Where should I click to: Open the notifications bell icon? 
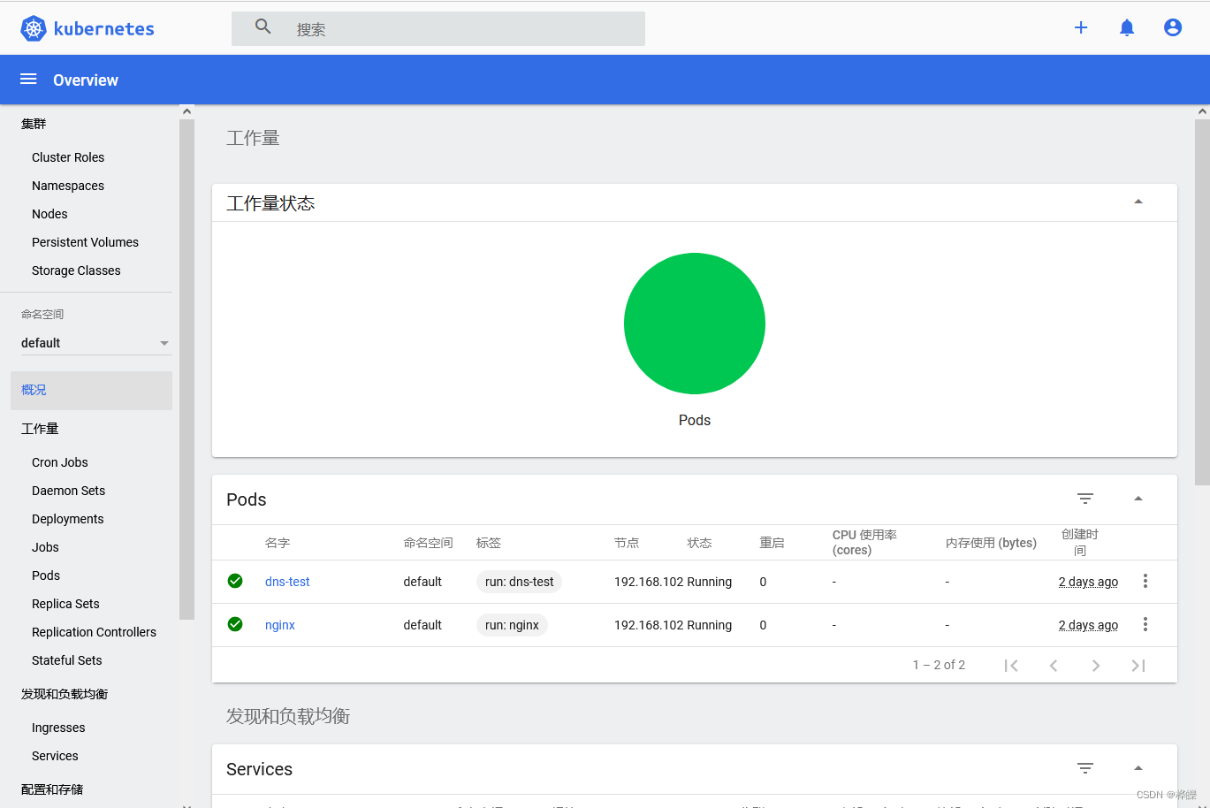tap(1127, 27)
